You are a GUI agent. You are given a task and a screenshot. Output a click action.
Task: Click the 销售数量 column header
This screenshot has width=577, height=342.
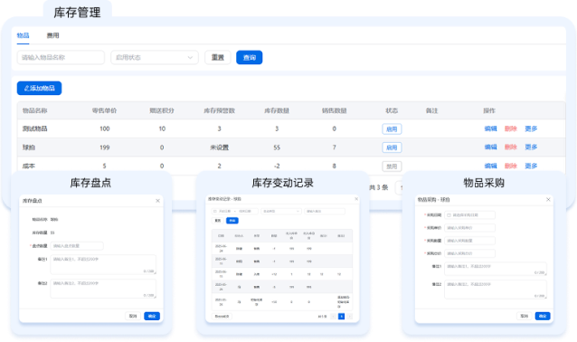334,110
